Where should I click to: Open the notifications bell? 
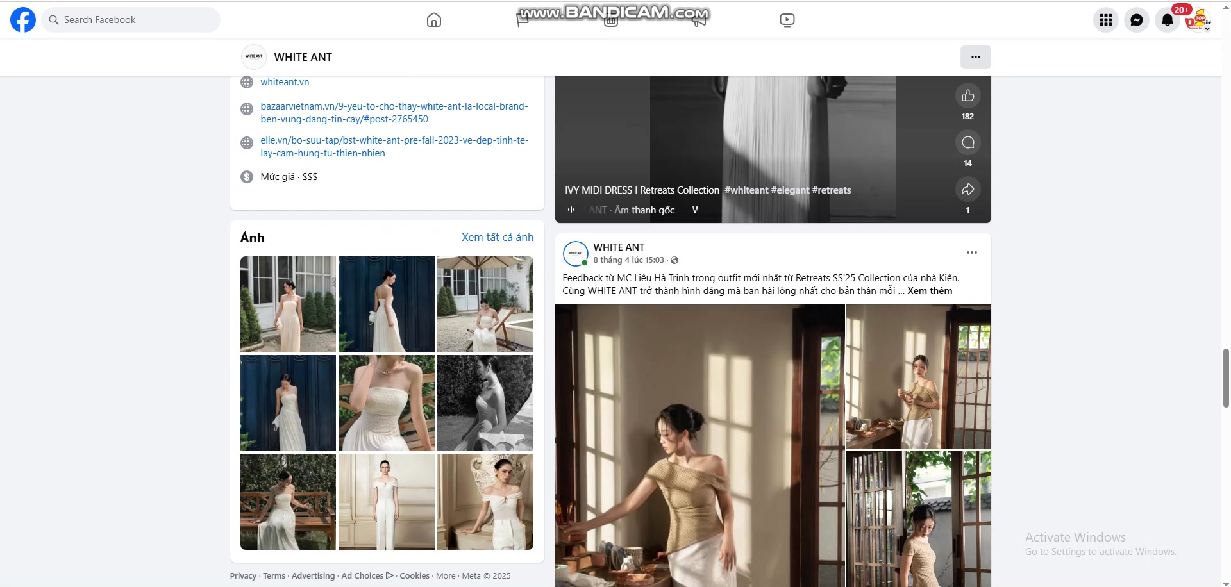1167,20
